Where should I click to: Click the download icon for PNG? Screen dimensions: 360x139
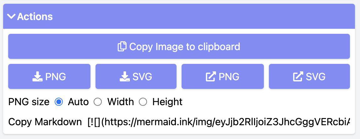pos(37,76)
